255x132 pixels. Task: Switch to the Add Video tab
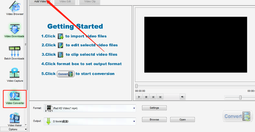click(x=40, y=2)
